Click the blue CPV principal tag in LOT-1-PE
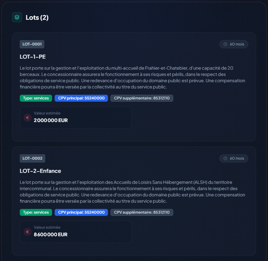This screenshot has height=261, width=268. tap(81, 98)
